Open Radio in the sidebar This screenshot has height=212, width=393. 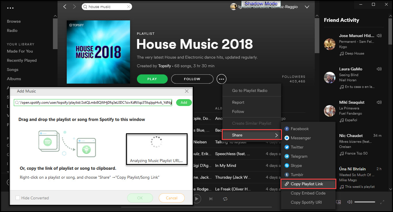click(12, 30)
